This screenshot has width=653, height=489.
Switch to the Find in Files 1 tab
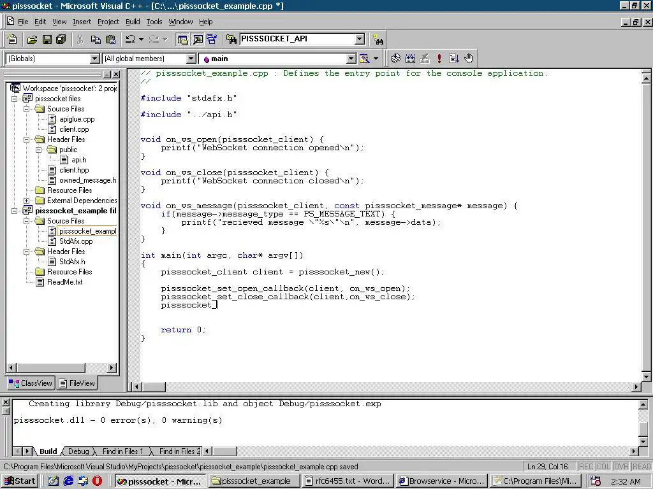(x=122, y=451)
